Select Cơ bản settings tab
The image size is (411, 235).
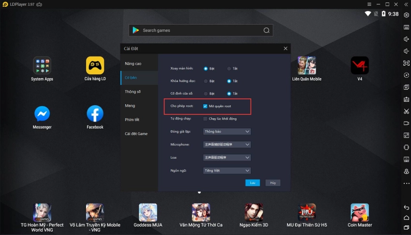coord(139,78)
